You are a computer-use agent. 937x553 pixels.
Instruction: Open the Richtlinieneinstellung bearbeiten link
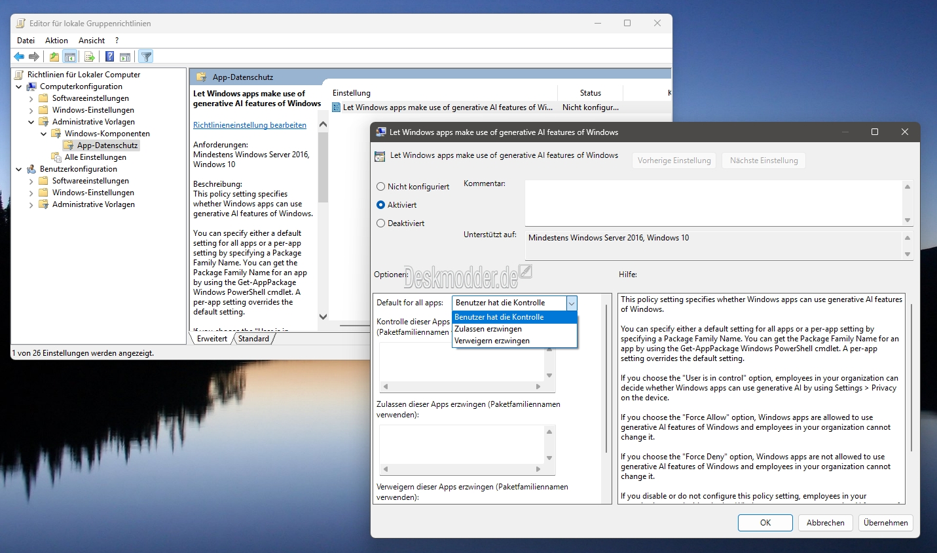[249, 125]
